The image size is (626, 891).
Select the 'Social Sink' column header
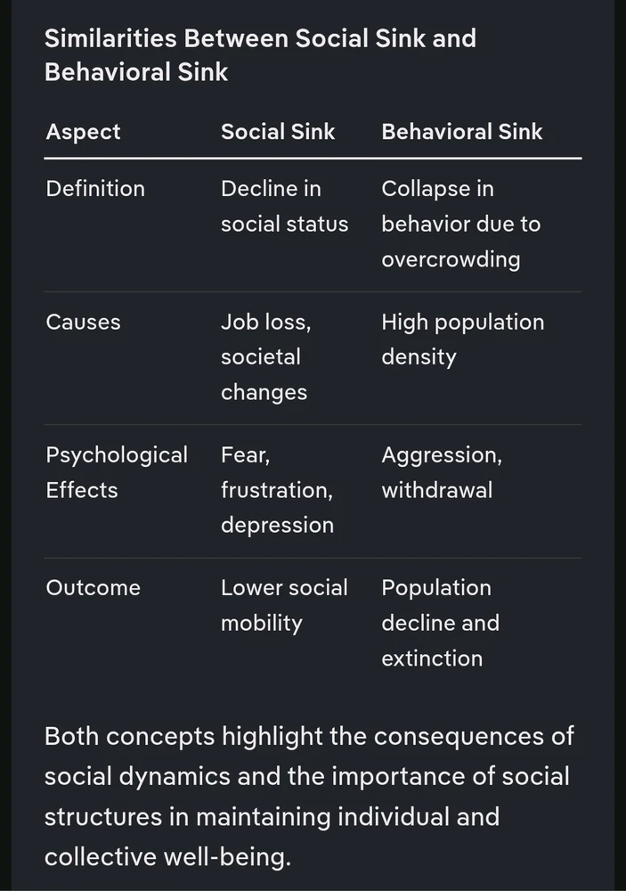pos(278,132)
